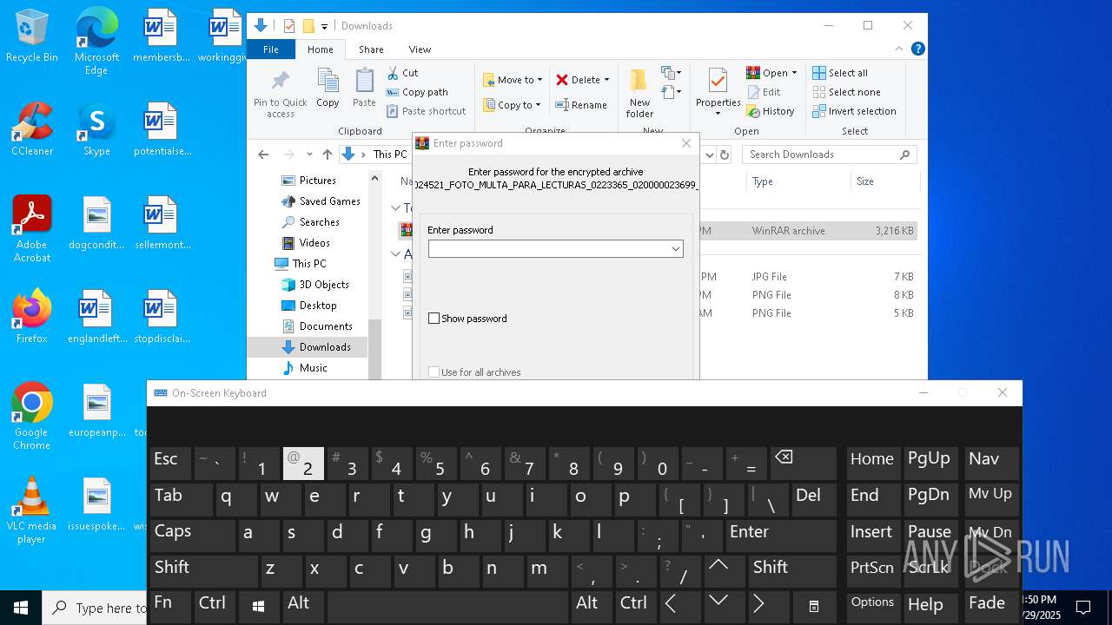This screenshot has height=625, width=1112.
Task: Launch Skype from the desktop
Action: (96, 130)
